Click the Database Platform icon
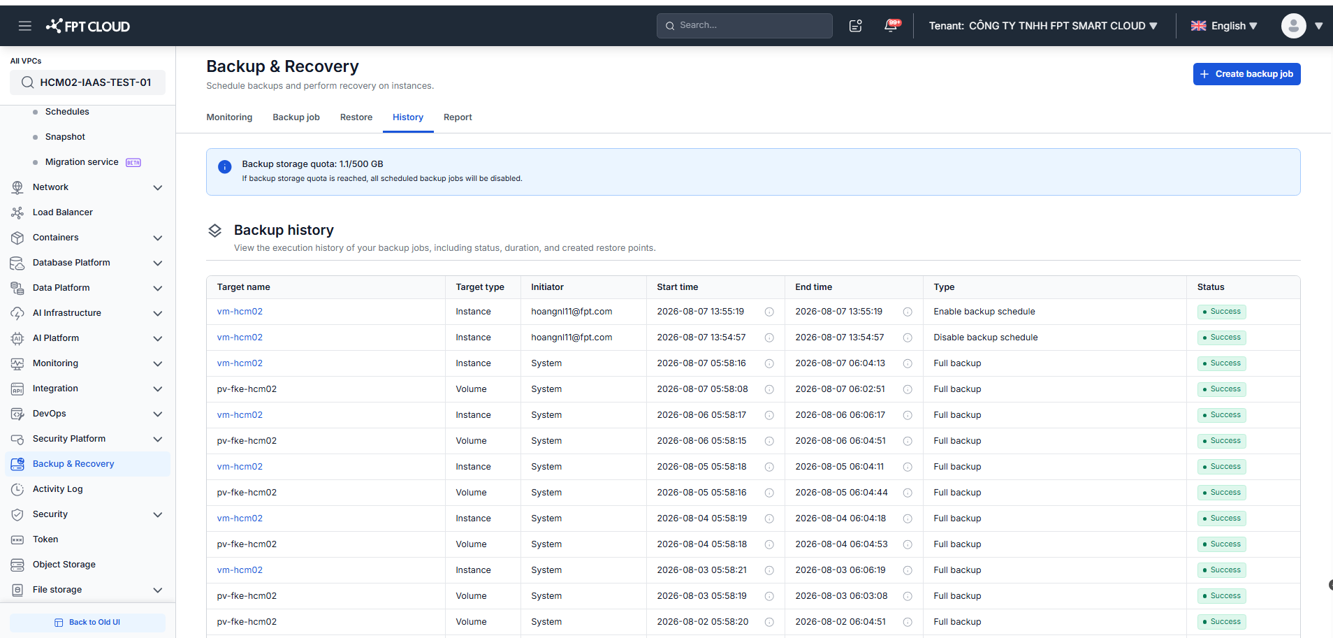 (17, 263)
